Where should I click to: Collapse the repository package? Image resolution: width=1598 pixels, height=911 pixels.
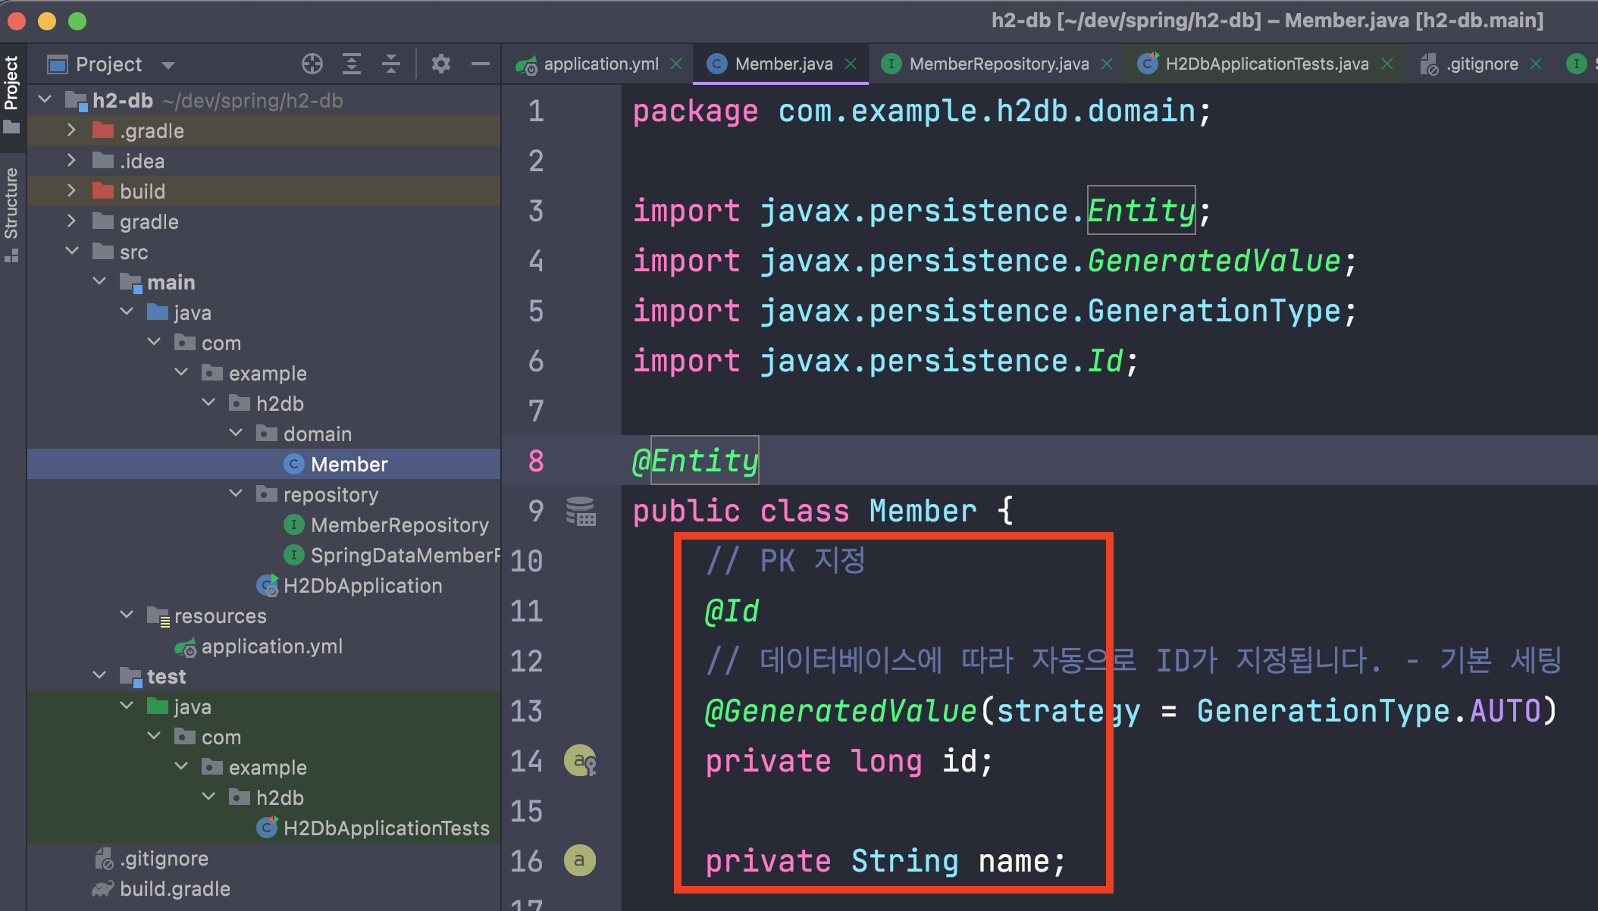coord(236,493)
